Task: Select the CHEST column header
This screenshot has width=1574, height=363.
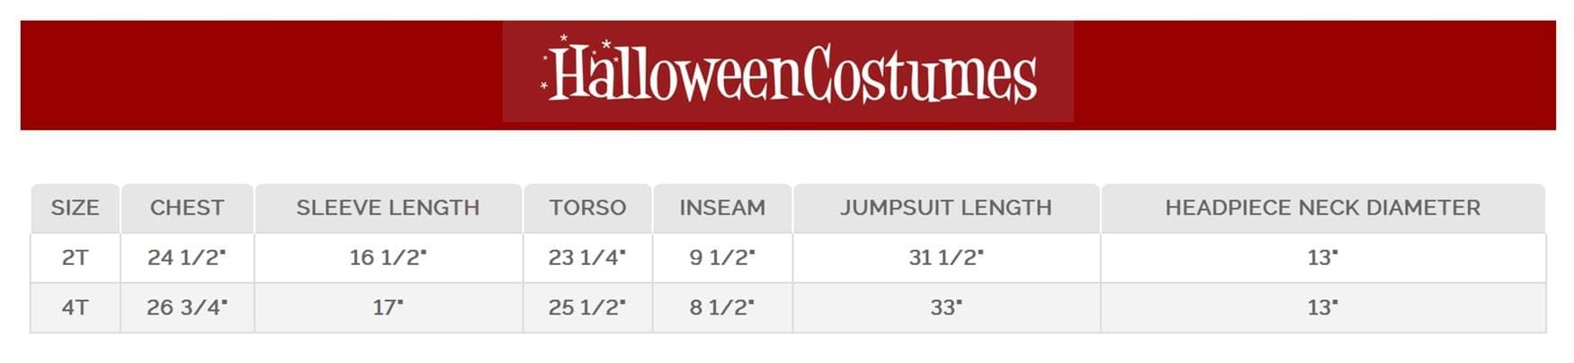Action: (187, 208)
